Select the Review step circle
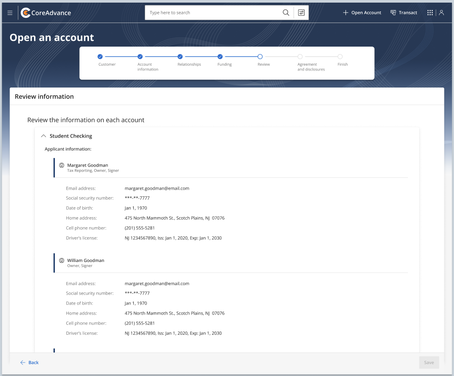The width and height of the screenshot is (454, 376). tap(260, 57)
